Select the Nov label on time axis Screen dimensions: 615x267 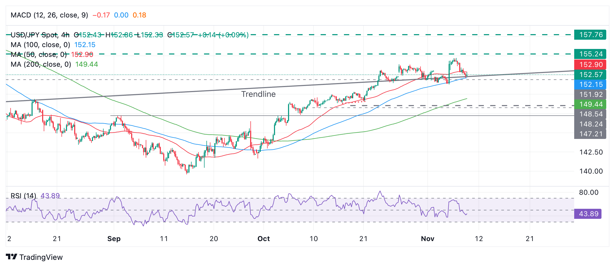(428, 239)
